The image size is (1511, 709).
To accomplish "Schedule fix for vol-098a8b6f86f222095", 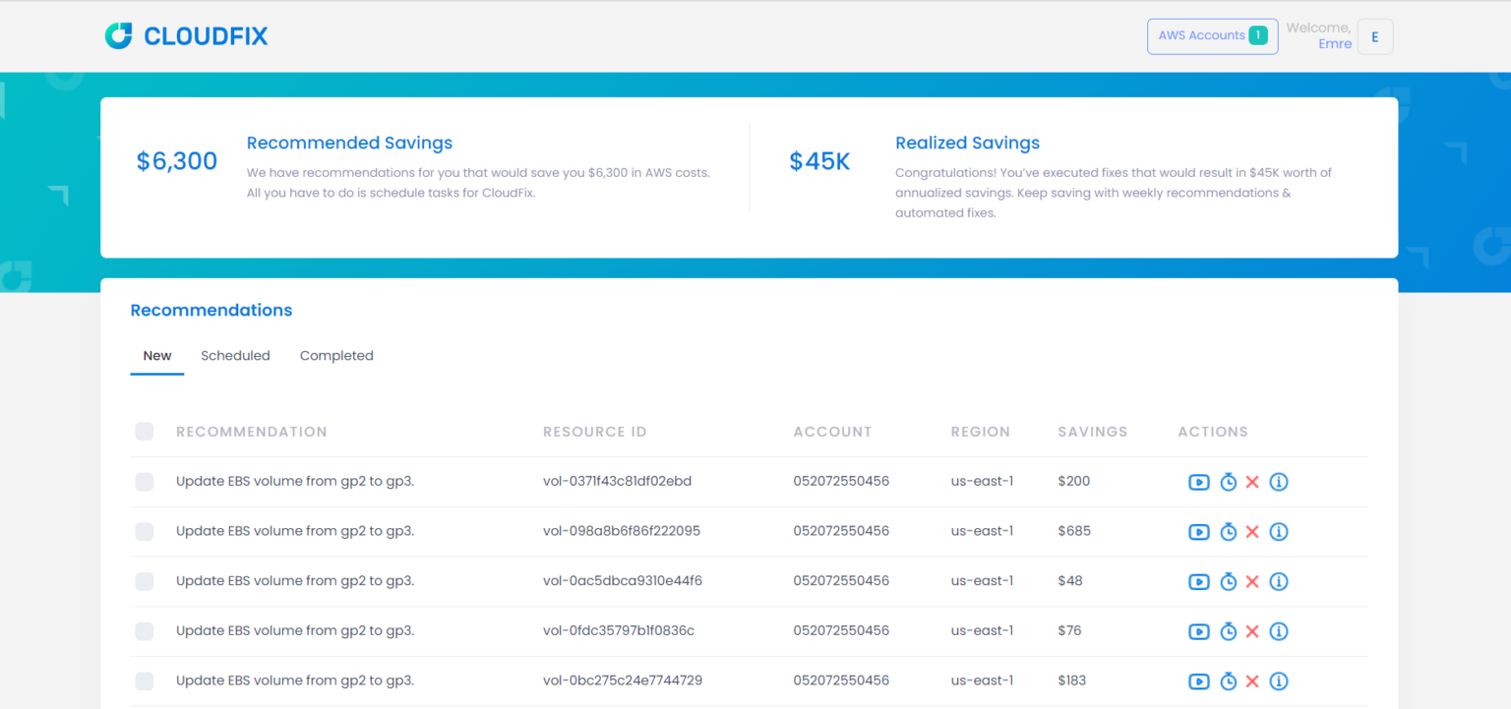I will pos(1228,532).
